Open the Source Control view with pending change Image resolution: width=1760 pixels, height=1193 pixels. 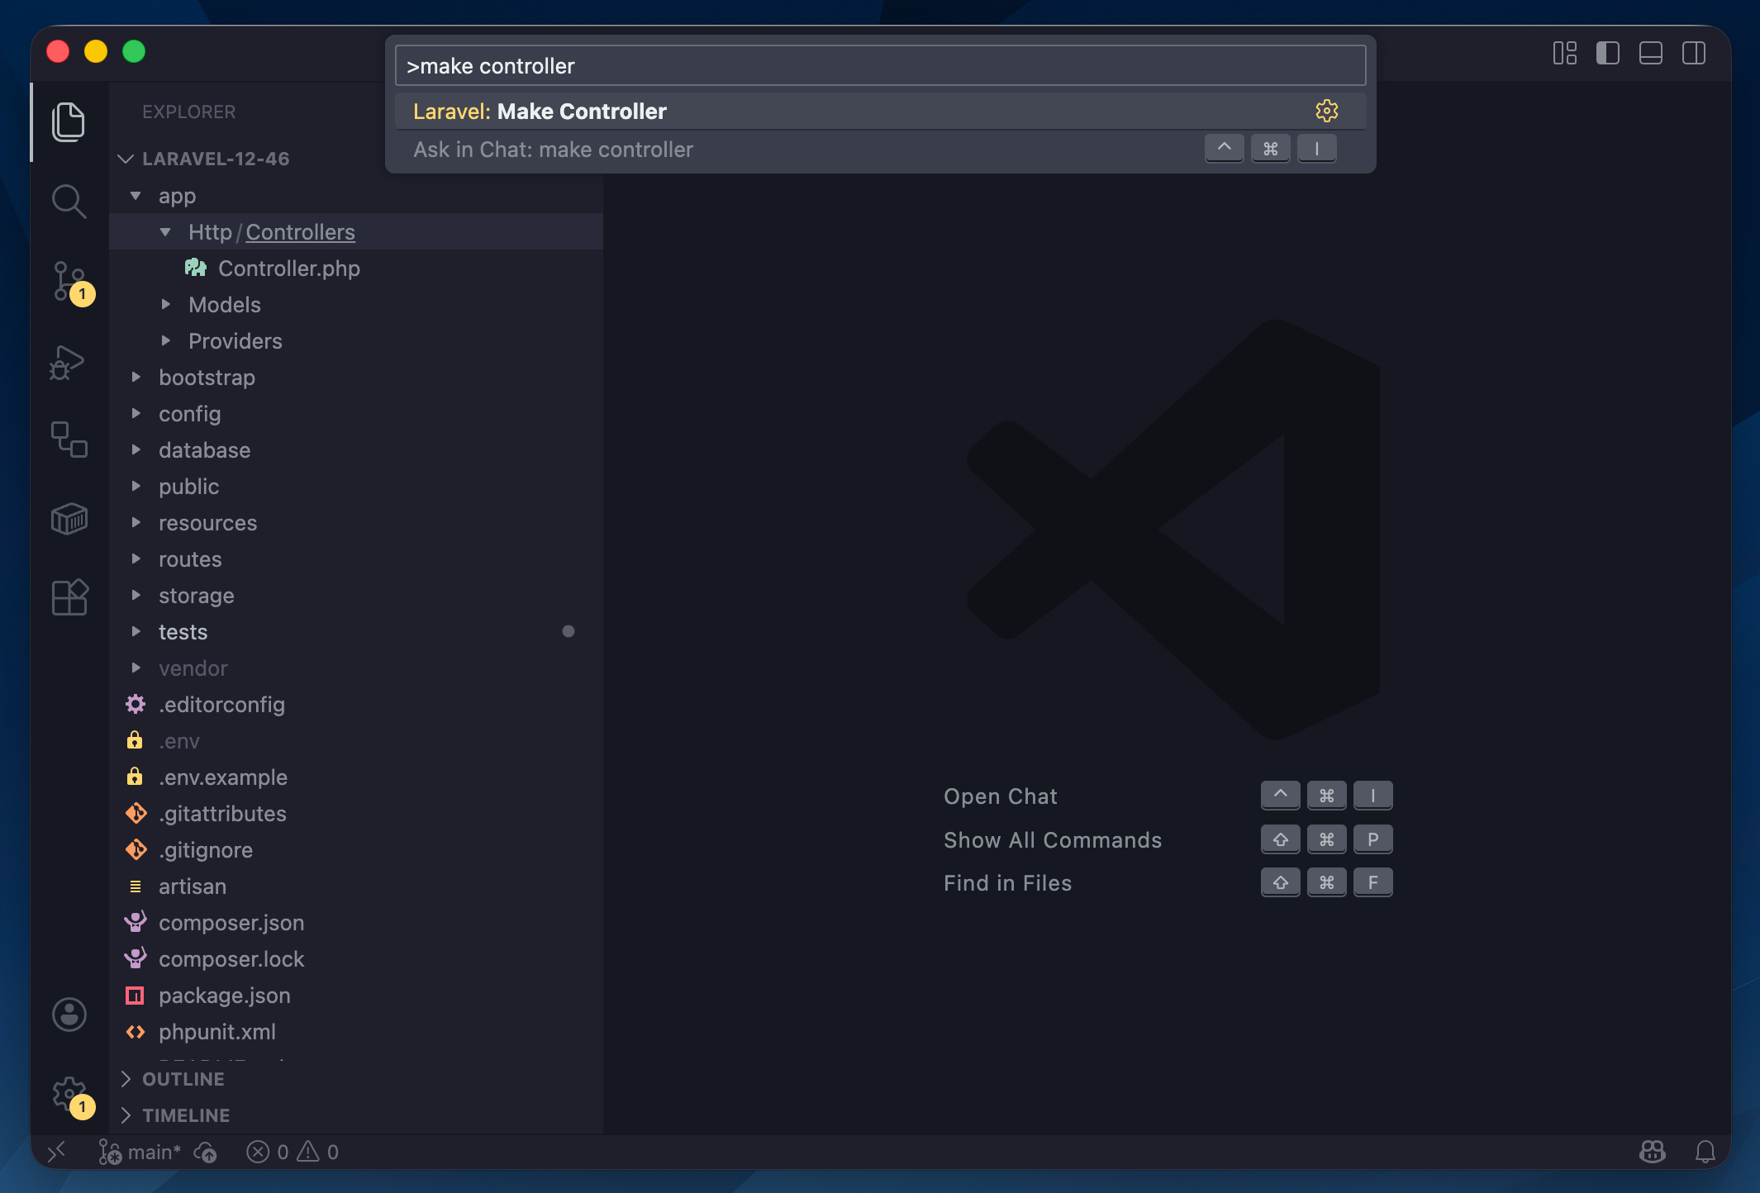[69, 282]
